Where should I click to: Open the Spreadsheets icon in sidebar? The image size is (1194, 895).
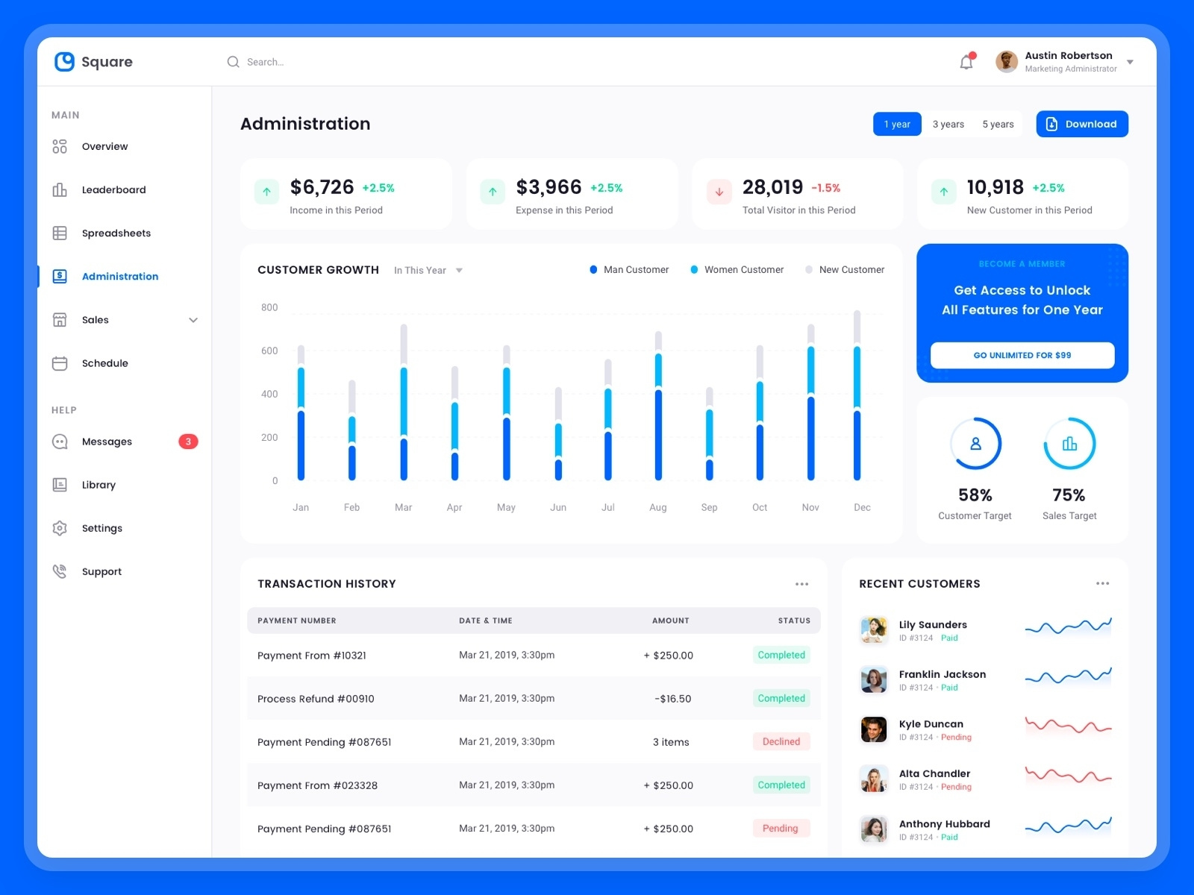[x=60, y=233]
